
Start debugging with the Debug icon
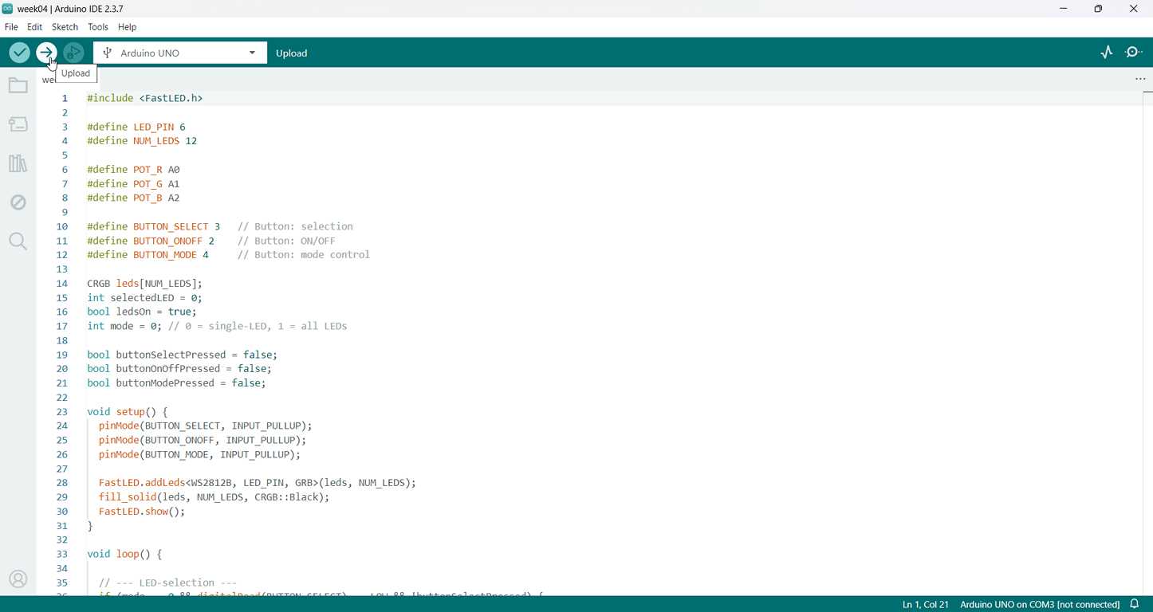(x=73, y=53)
